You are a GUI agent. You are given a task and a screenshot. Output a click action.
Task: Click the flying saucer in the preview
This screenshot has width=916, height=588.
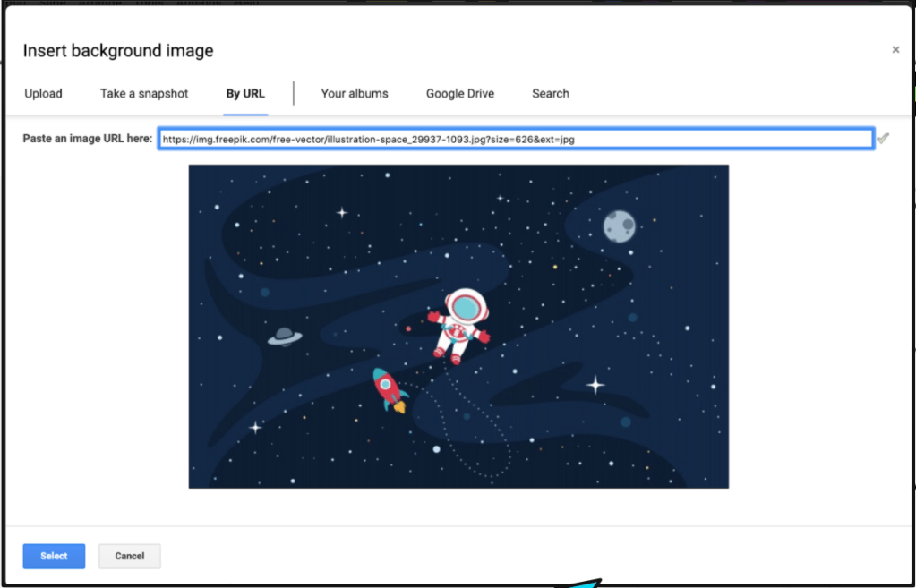285,336
